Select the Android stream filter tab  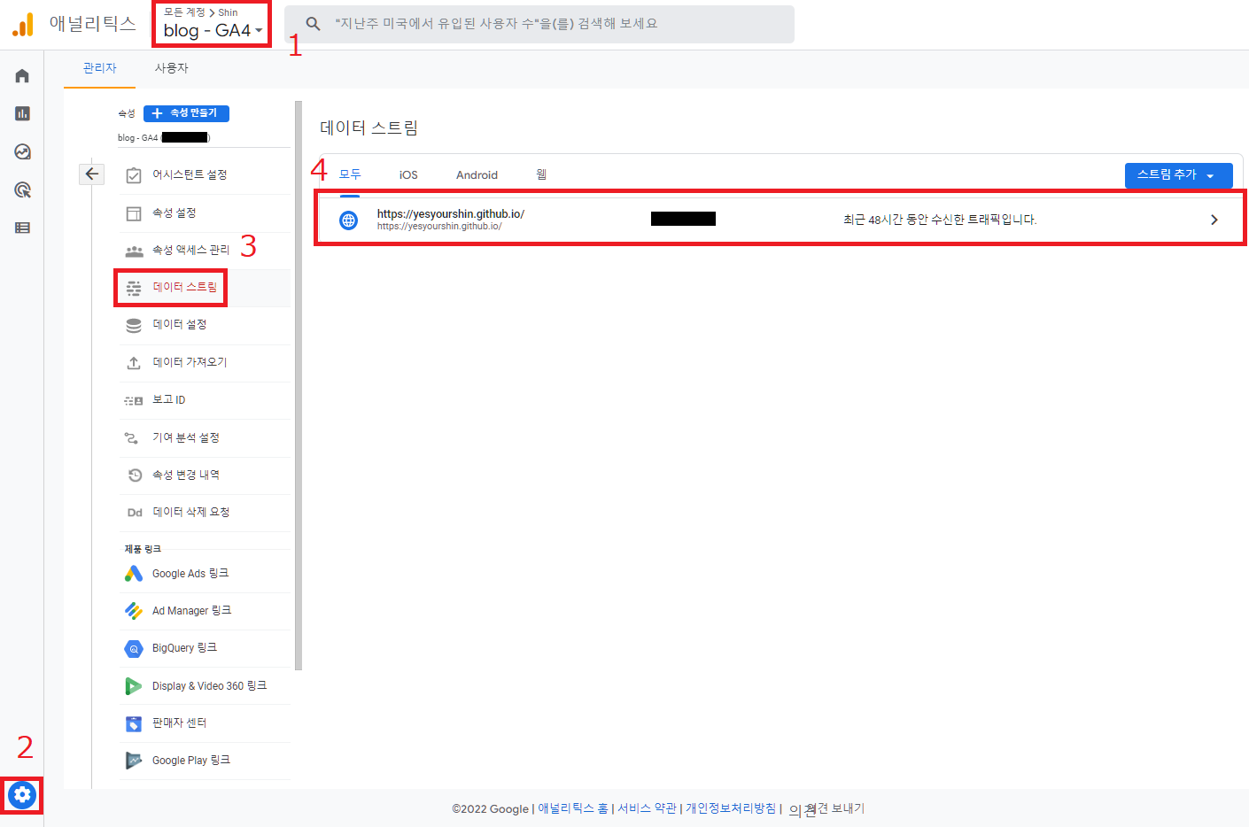click(x=477, y=175)
